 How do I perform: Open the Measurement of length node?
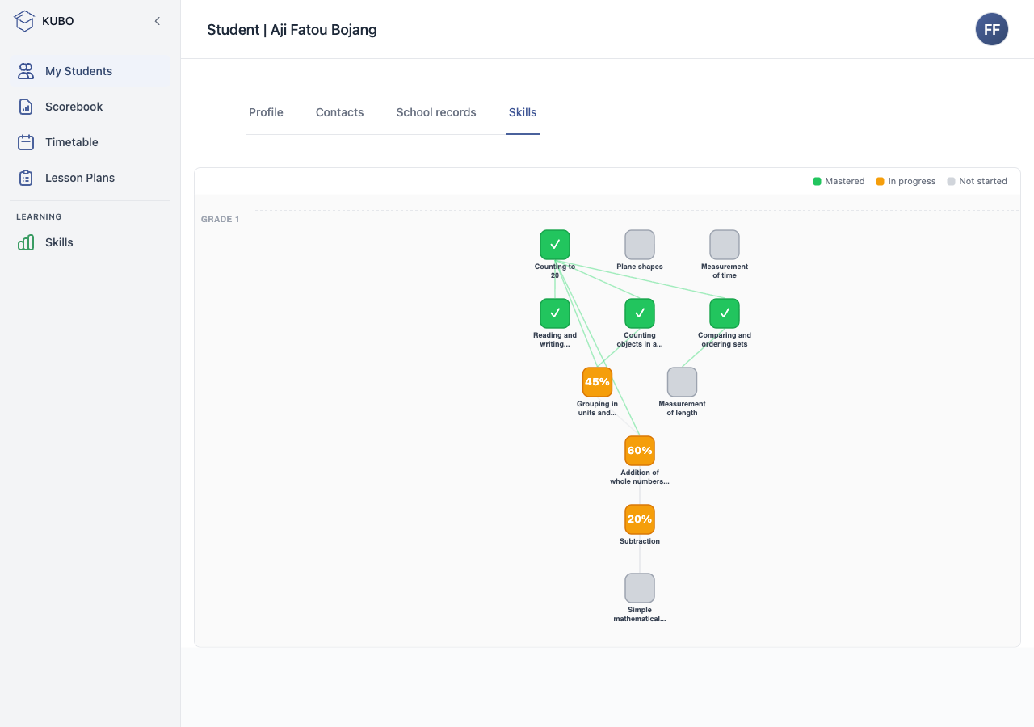(x=682, y=382)
